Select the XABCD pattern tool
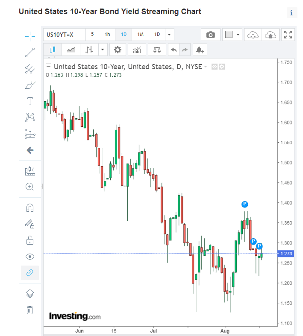 tap(30, 117)
